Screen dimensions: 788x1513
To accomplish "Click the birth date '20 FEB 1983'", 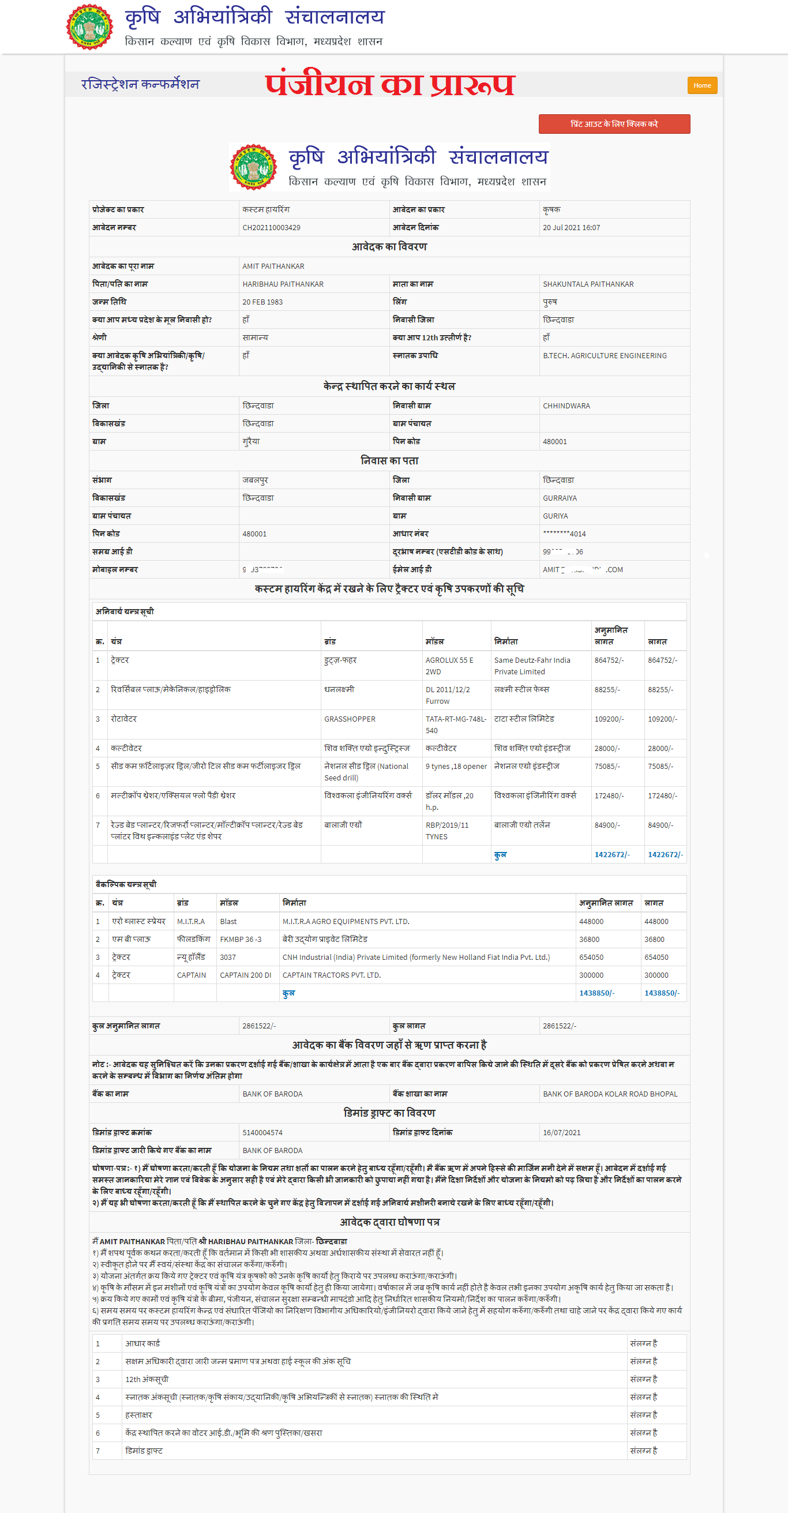I will coord(262,302).
